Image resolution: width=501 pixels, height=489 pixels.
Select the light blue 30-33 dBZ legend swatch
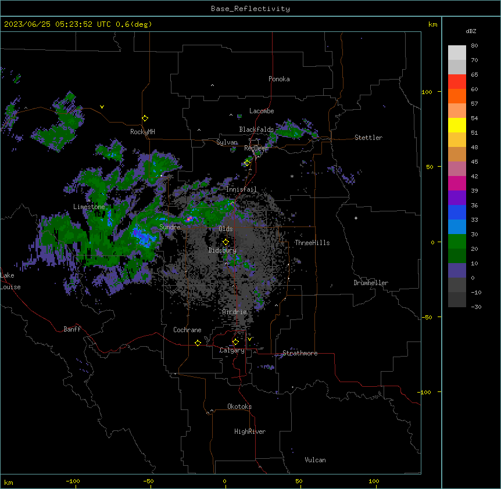(457, 227)
